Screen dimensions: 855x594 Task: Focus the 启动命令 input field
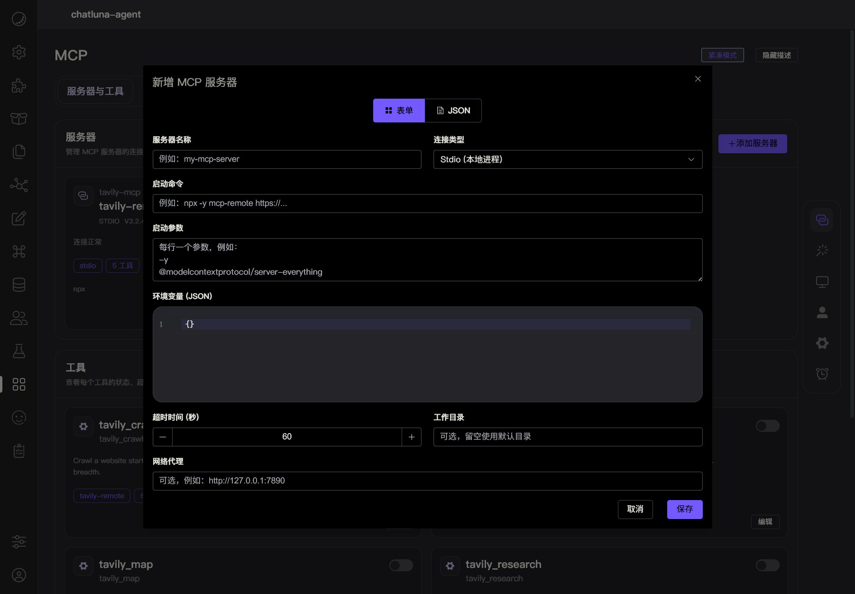click(x=427, y=204)
